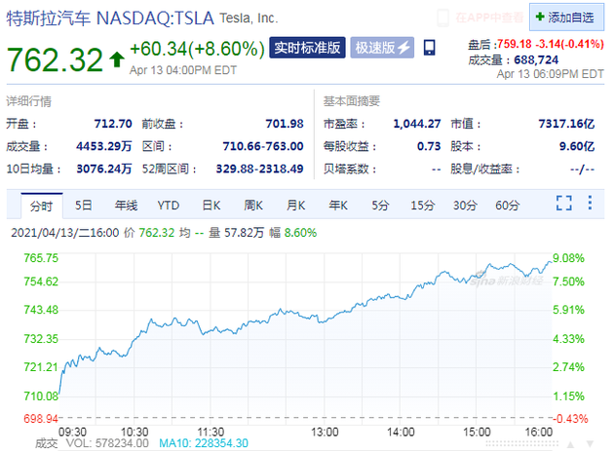This screenshot has height=451, width=614.
Task: Click the day range 710.66-763.00
Action: (263, 146)
